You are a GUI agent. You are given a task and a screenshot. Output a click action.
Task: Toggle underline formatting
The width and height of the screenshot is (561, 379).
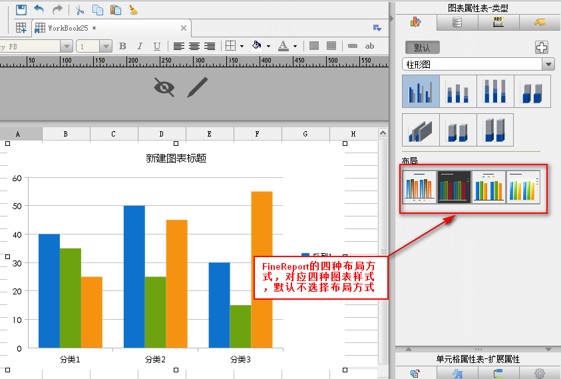coord(156,46)
